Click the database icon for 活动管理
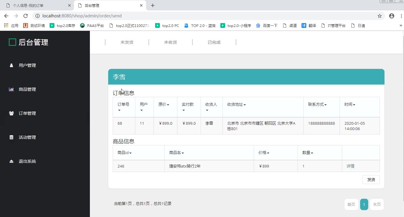This screenshot has width=404, height=217. pos(11,137)
